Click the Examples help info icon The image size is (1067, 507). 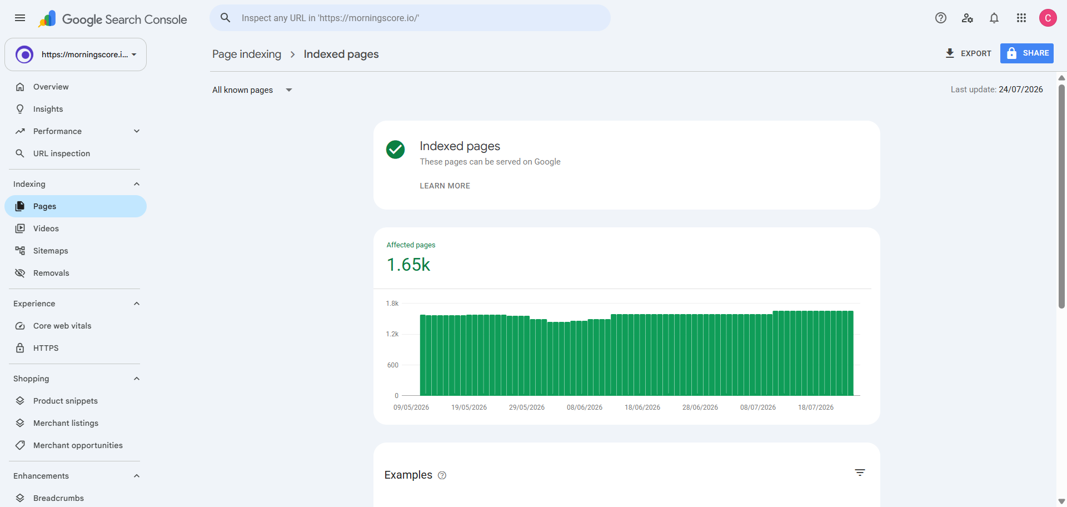point(442,475)
